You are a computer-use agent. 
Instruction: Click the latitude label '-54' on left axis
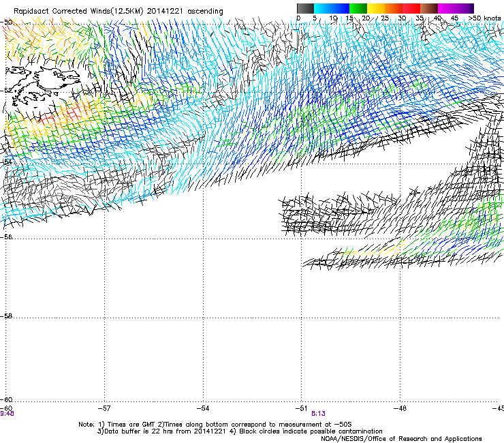tap(6, 162)
